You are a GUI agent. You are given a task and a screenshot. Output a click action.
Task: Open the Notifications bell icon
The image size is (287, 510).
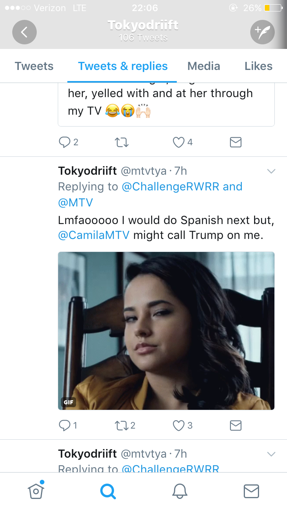click(x=179, y=491)
